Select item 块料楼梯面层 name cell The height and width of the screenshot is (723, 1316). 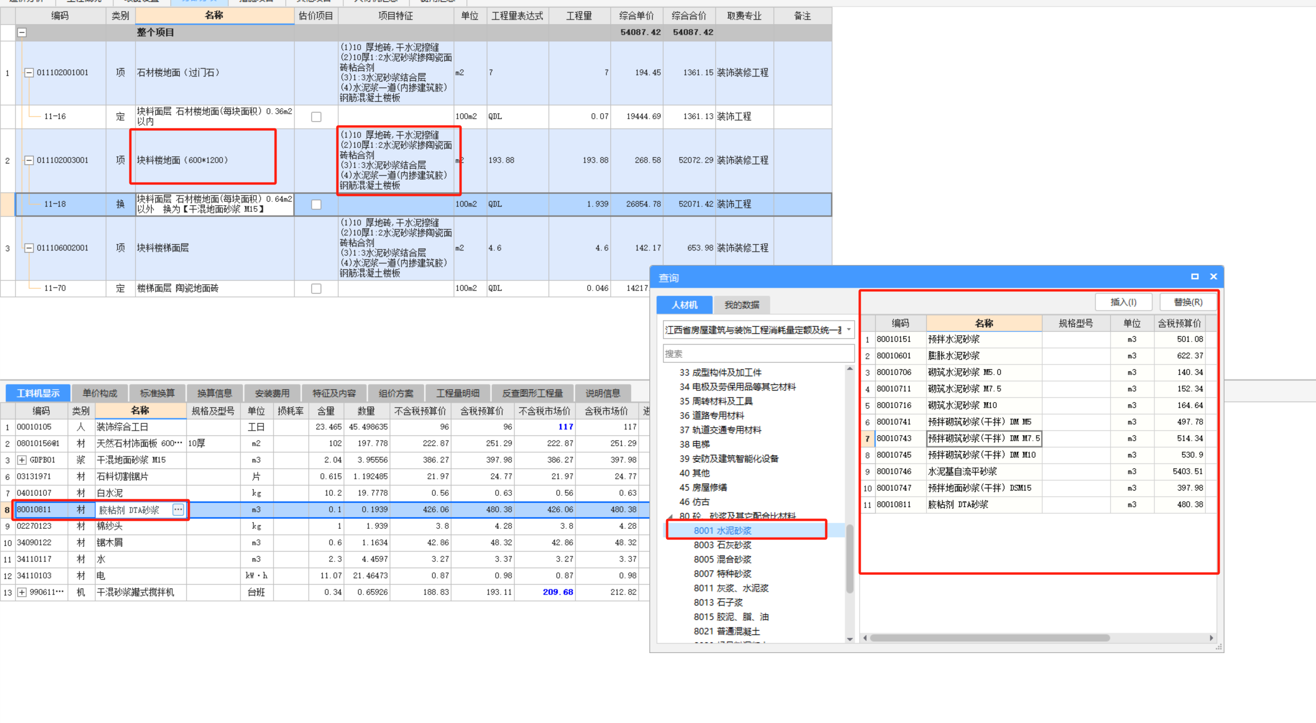215,248
